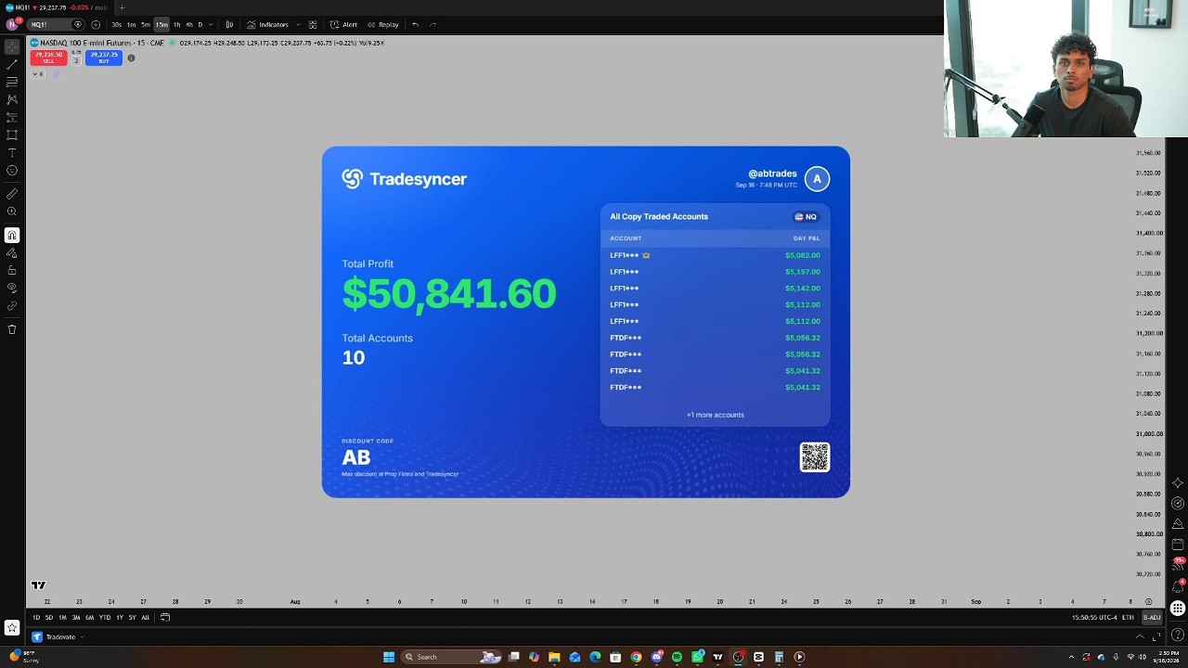Show hidden system tray icons chevron
1188x668 pixels.
pos(1071,657)
